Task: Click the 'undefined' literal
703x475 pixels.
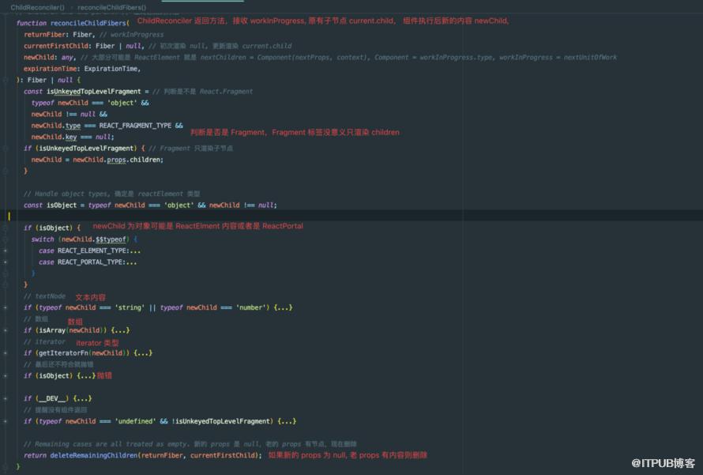Action: click(x=135, y=421)
